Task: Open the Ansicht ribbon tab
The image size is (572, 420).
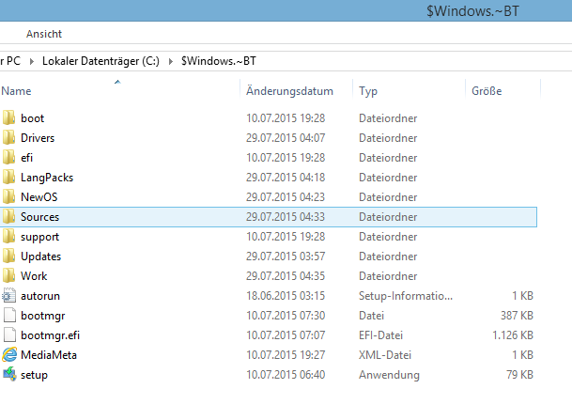Action: pyautogui.click(x=44, y=34)
